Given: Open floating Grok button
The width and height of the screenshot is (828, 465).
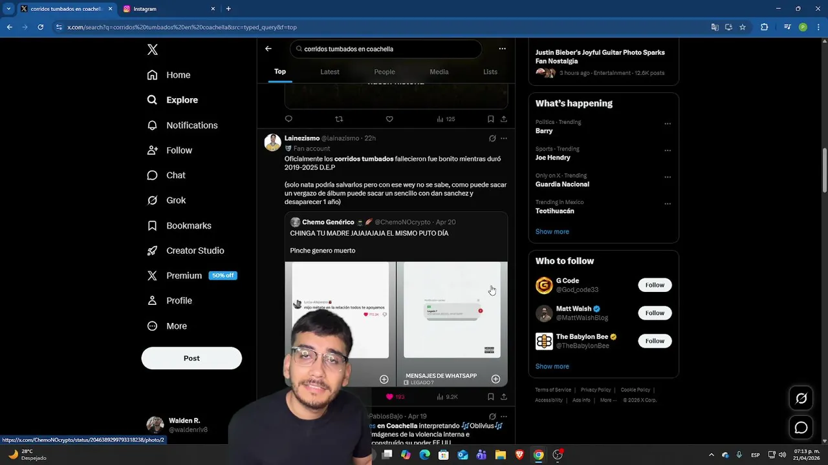Looking at the screenshot, I should coord(801,398).
